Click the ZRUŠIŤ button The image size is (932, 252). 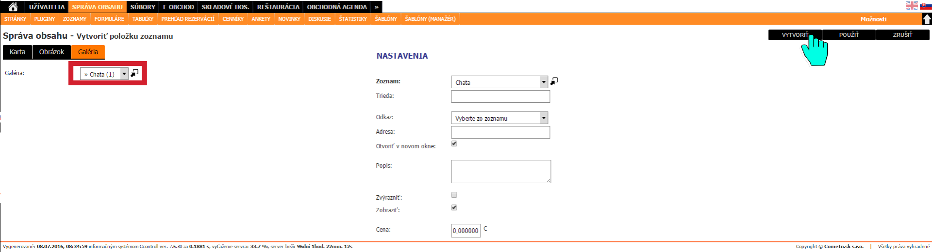tap(902, 35)
